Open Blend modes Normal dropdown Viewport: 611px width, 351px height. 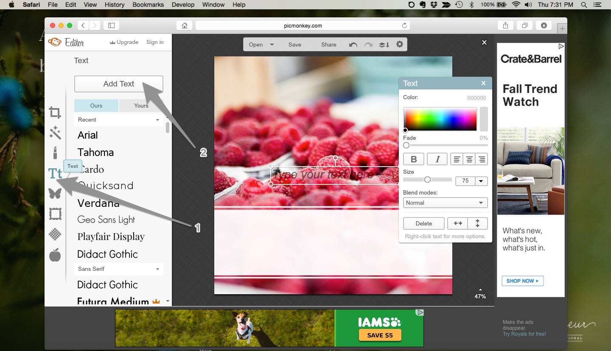(x=445, y=203)
